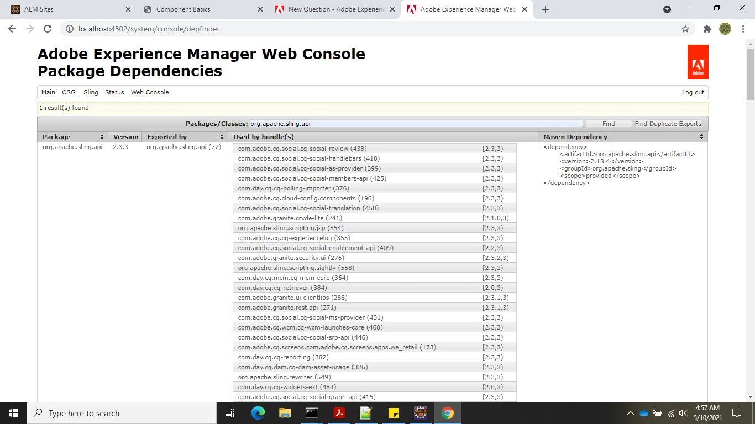Switch to the New Question tab

pyautogui.click(x=334, y=9)
